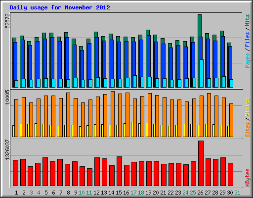Select green weekend day label 18
Viewport: 253px width, 198px height.
click(141, 193)
